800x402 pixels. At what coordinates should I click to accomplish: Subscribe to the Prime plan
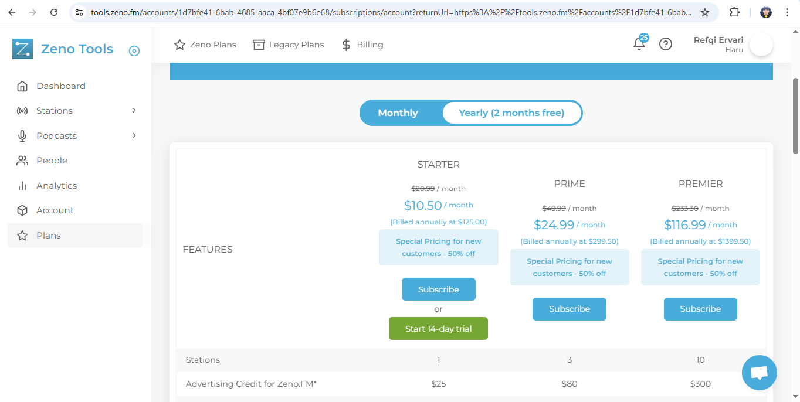[x=570, y=309]
